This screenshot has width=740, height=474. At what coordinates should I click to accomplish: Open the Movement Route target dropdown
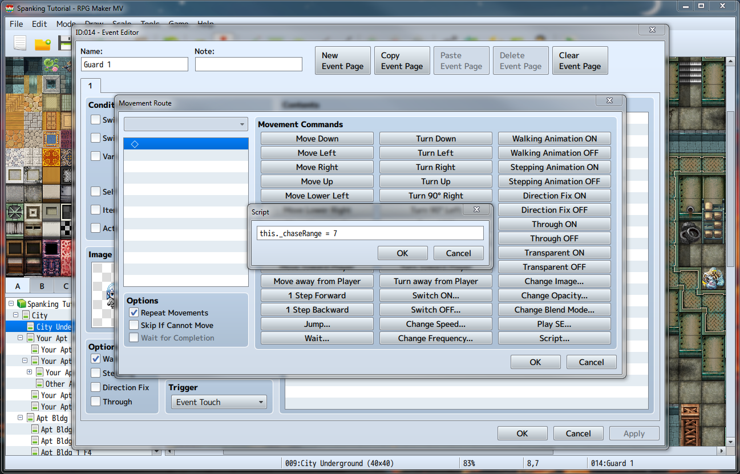[x=186, y=124]
